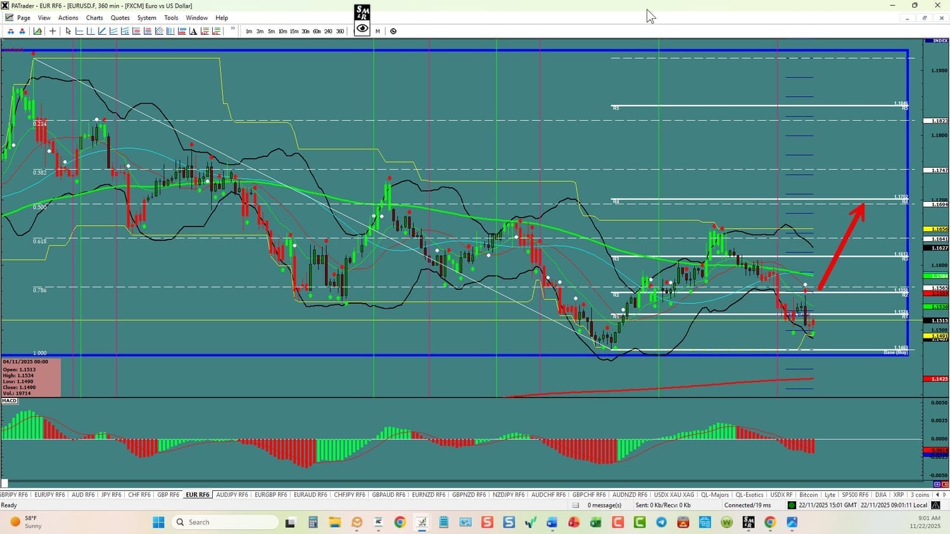Screen dimensions: 950x534
Task: Open the Quotes menu
Action: [120, 18]
